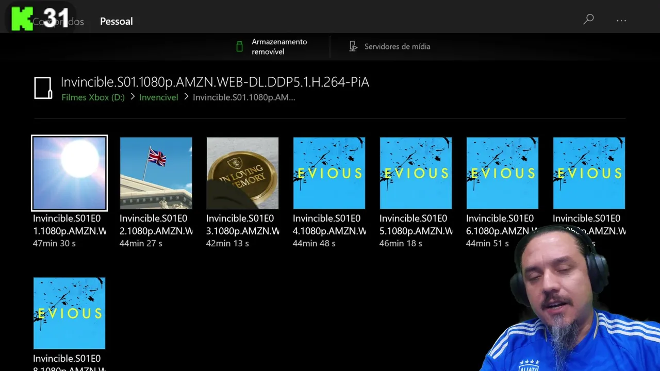Open episode S01E04 thumbnail

coord(329,173)
